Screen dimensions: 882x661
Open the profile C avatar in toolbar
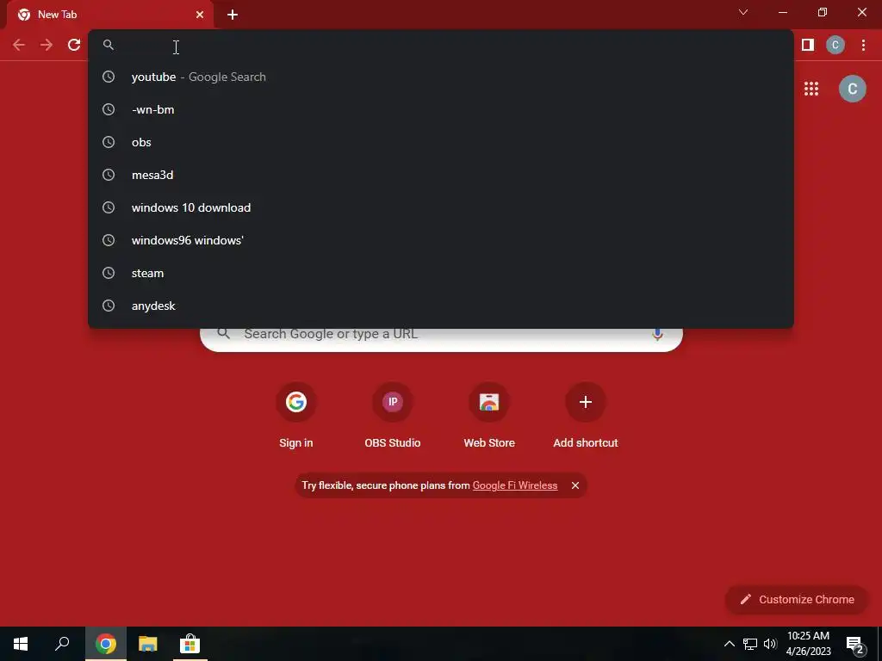(835, 45)
